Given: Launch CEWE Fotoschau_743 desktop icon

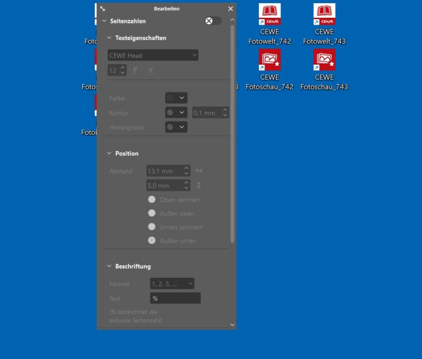Looking at the screenshot, I should [x=324, y=70].
